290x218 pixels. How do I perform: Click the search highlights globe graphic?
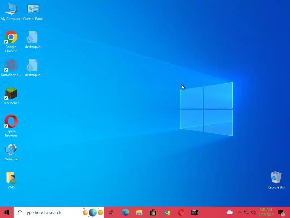click(93, 212)
